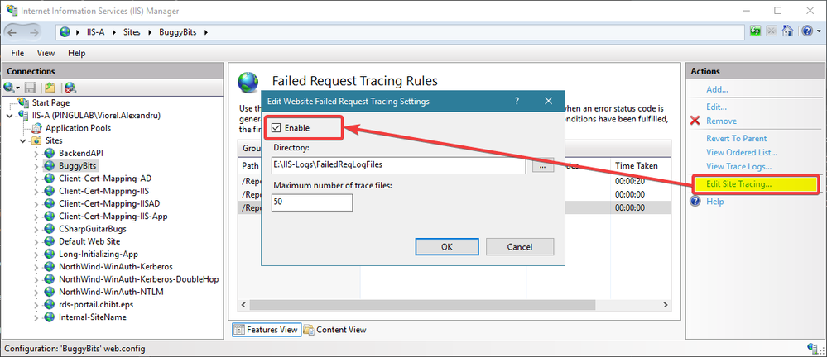Click the Path column header
Viewport: 827px width, 357px height.
click(250, 166)
